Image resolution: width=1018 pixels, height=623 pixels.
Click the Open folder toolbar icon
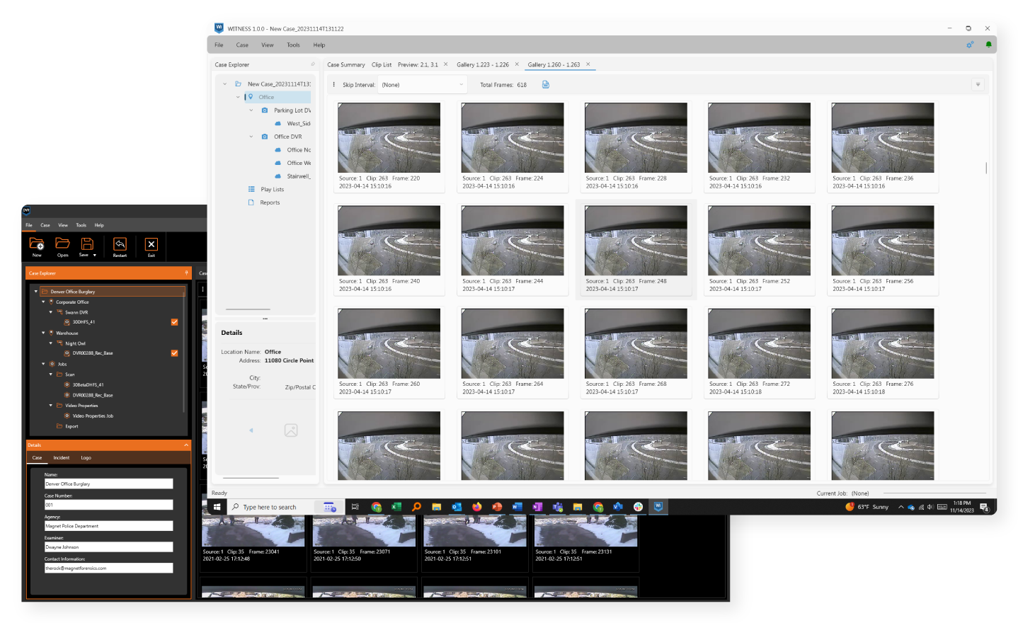tap(62, 244)
